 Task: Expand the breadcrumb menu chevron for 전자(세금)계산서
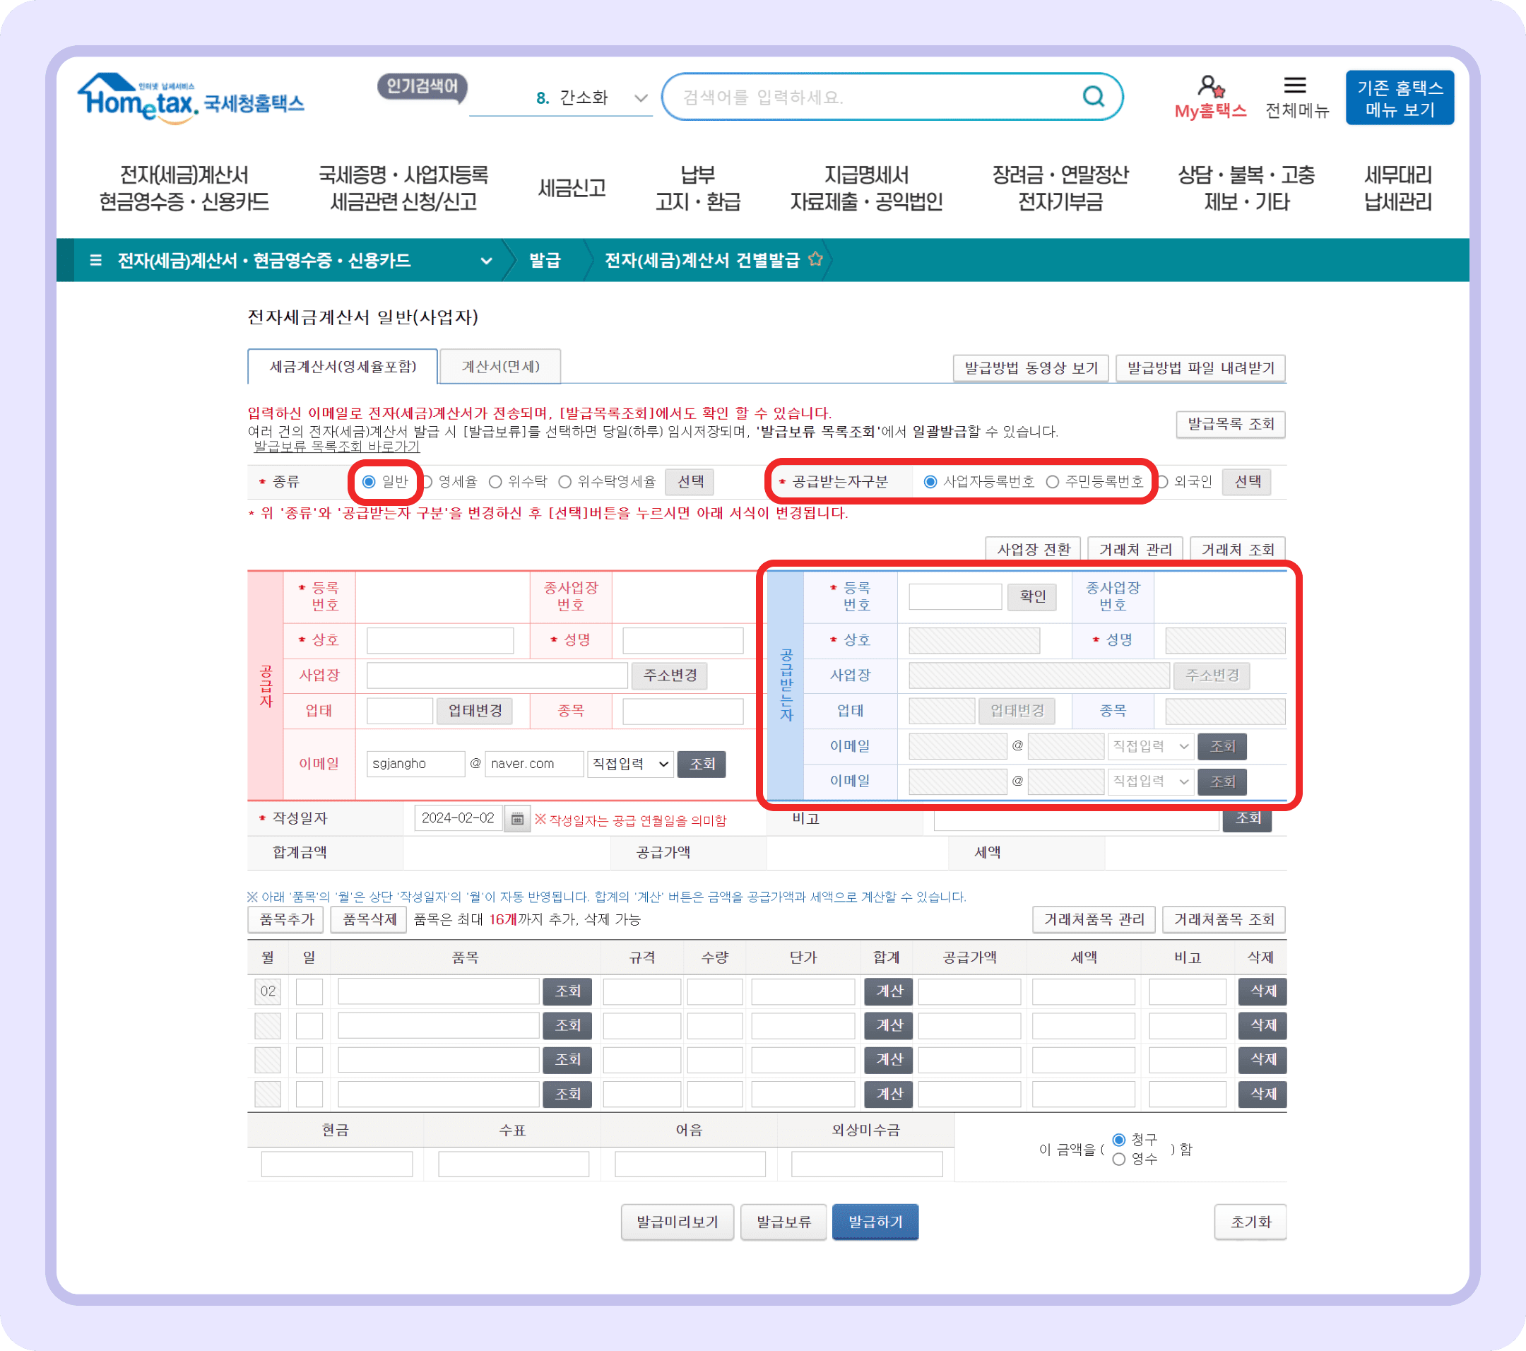tap(487, 261)
